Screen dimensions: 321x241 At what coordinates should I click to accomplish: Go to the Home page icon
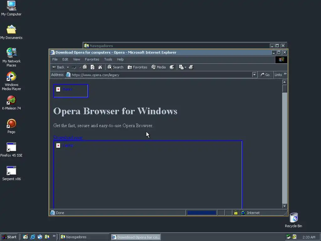(x=100, y=67)
